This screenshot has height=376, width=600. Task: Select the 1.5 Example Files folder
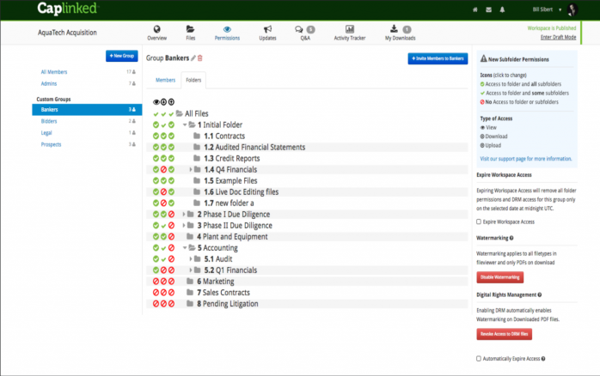tap(230, 181)
